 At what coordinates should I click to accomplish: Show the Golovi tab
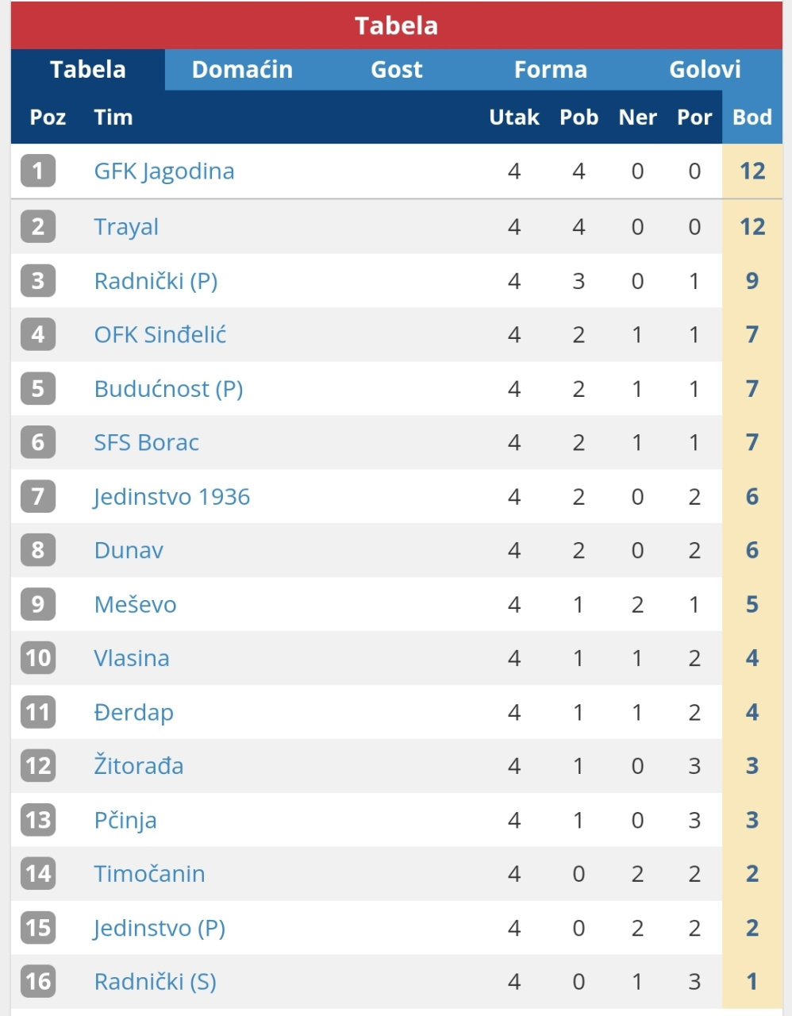click(x=705, y=70)
